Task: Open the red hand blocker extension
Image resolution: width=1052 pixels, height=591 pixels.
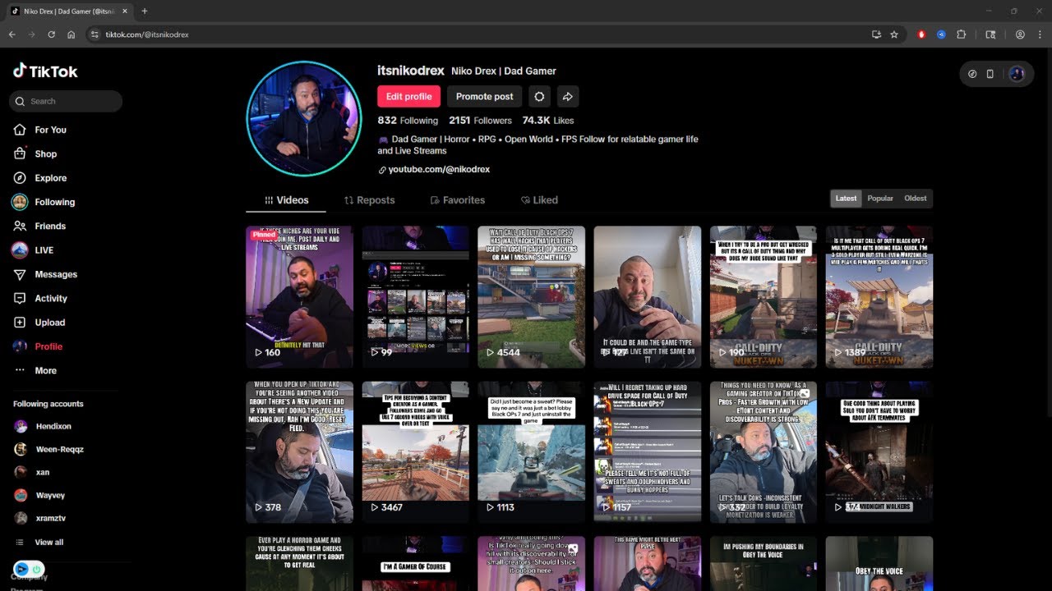Action: click(921, 34)
